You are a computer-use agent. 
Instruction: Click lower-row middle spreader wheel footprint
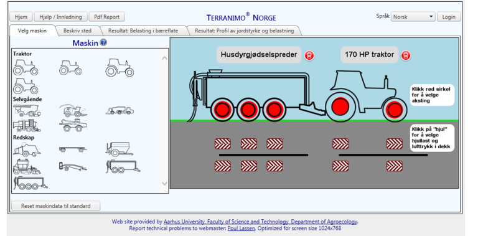(x=249, y=166)
